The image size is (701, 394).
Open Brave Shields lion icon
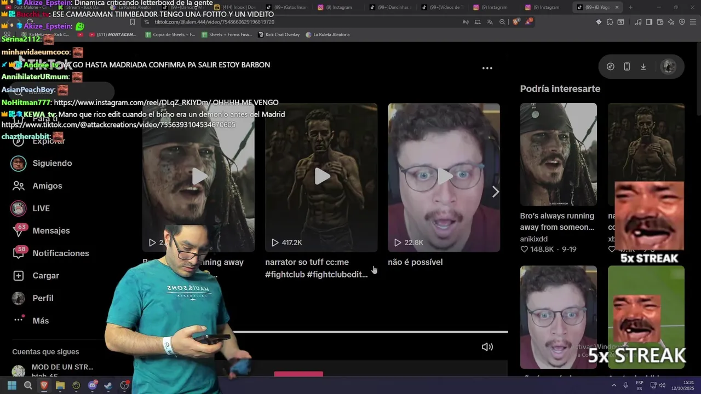pos(516,22)
